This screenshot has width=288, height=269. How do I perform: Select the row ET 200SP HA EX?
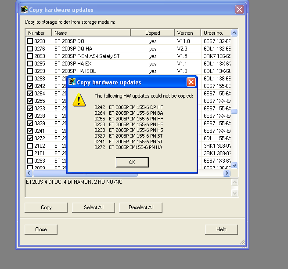tap(128, 63)
